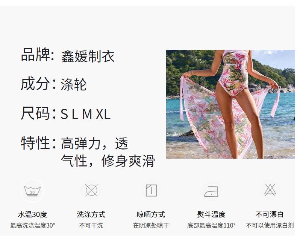Click the 最高洗涤温度30° caption
This screenshot has width=297, height=237.
tap(33, 225)
